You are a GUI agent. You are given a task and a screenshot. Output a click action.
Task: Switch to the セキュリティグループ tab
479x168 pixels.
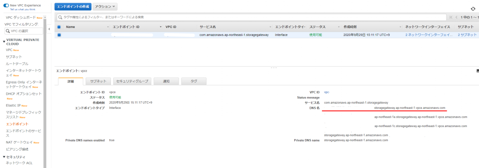click(x=132, y=81)
